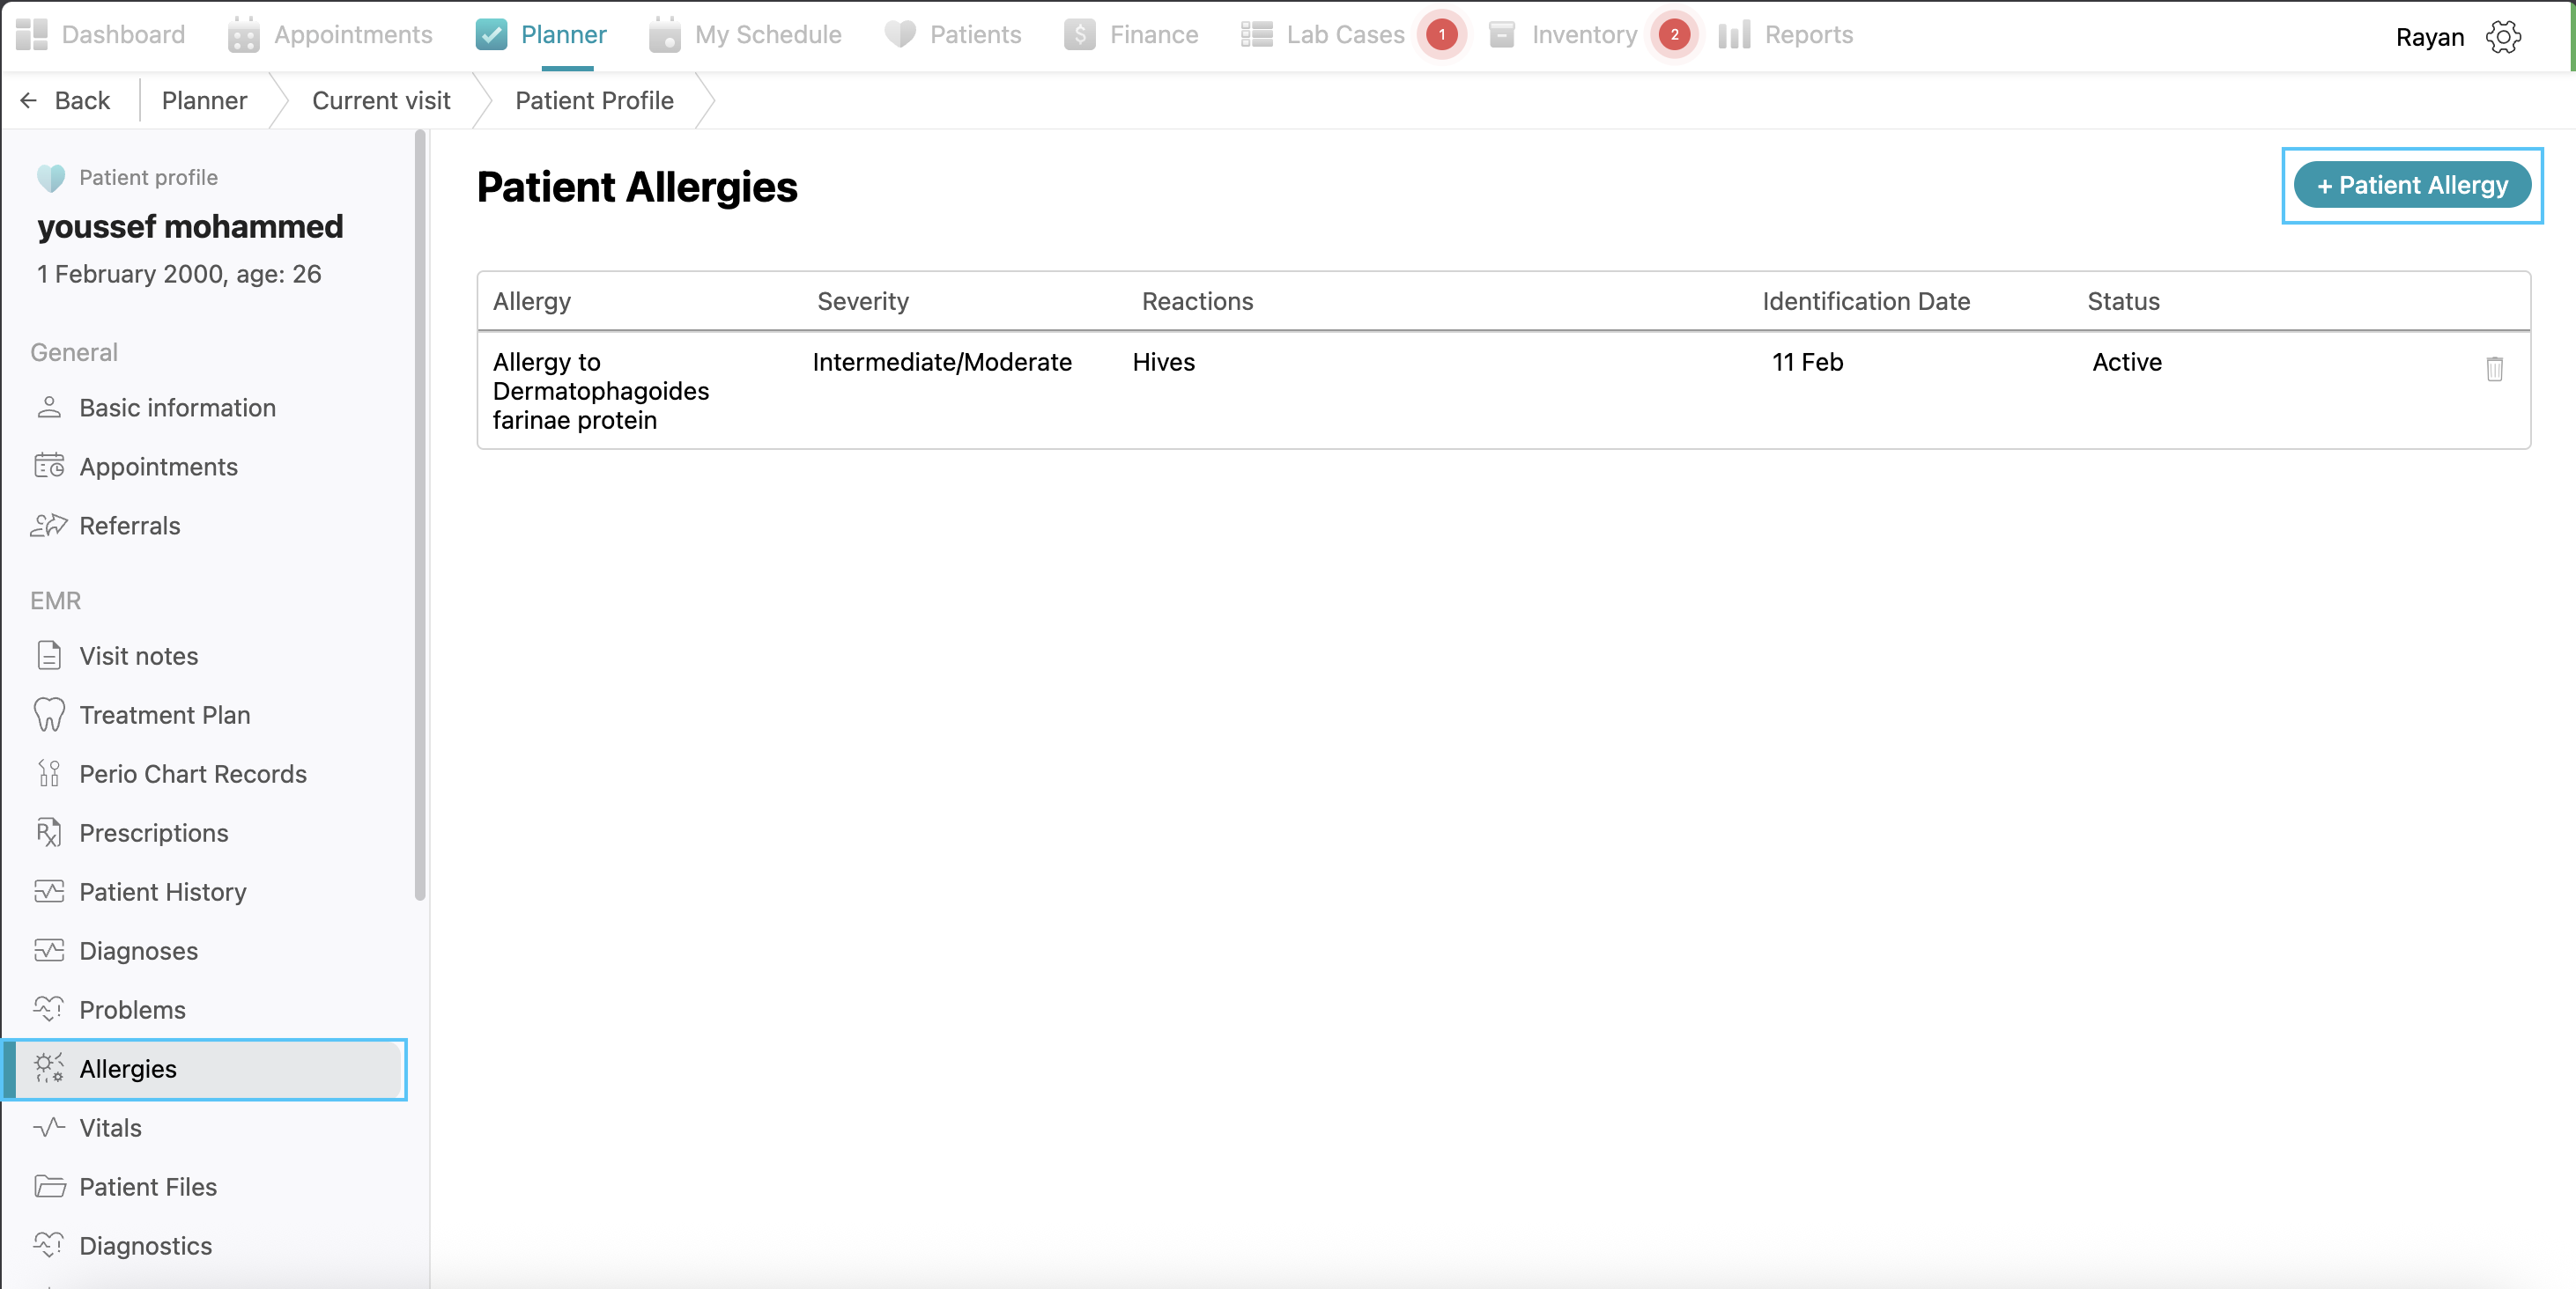
Task: Open settings gear next to Rayan
Action: (2503, 37)
